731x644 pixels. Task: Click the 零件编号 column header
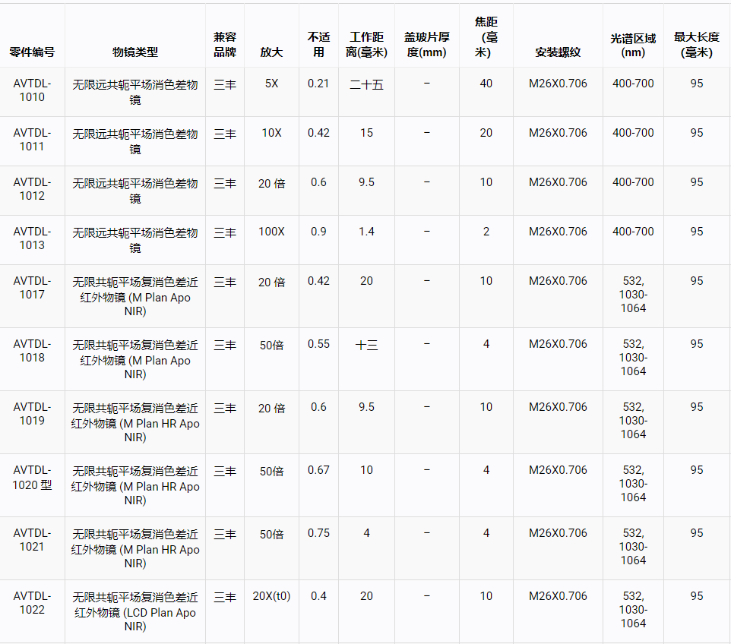pyautogui.click(x=32, y=52)
